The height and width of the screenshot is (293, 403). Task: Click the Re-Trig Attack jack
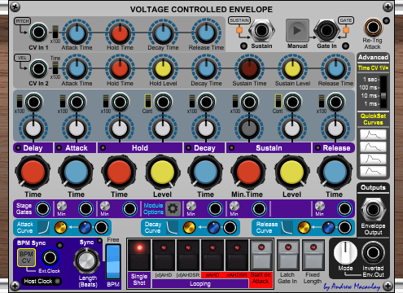coord(373,27)
